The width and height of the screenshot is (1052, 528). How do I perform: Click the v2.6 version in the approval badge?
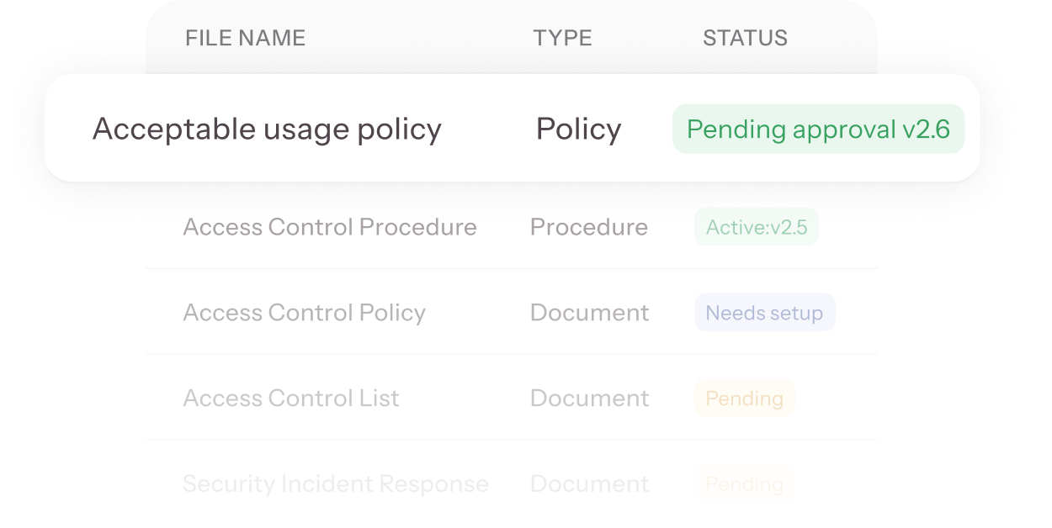[926, 129]
